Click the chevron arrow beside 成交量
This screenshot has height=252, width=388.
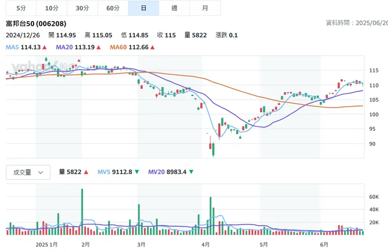coord(40,172)
